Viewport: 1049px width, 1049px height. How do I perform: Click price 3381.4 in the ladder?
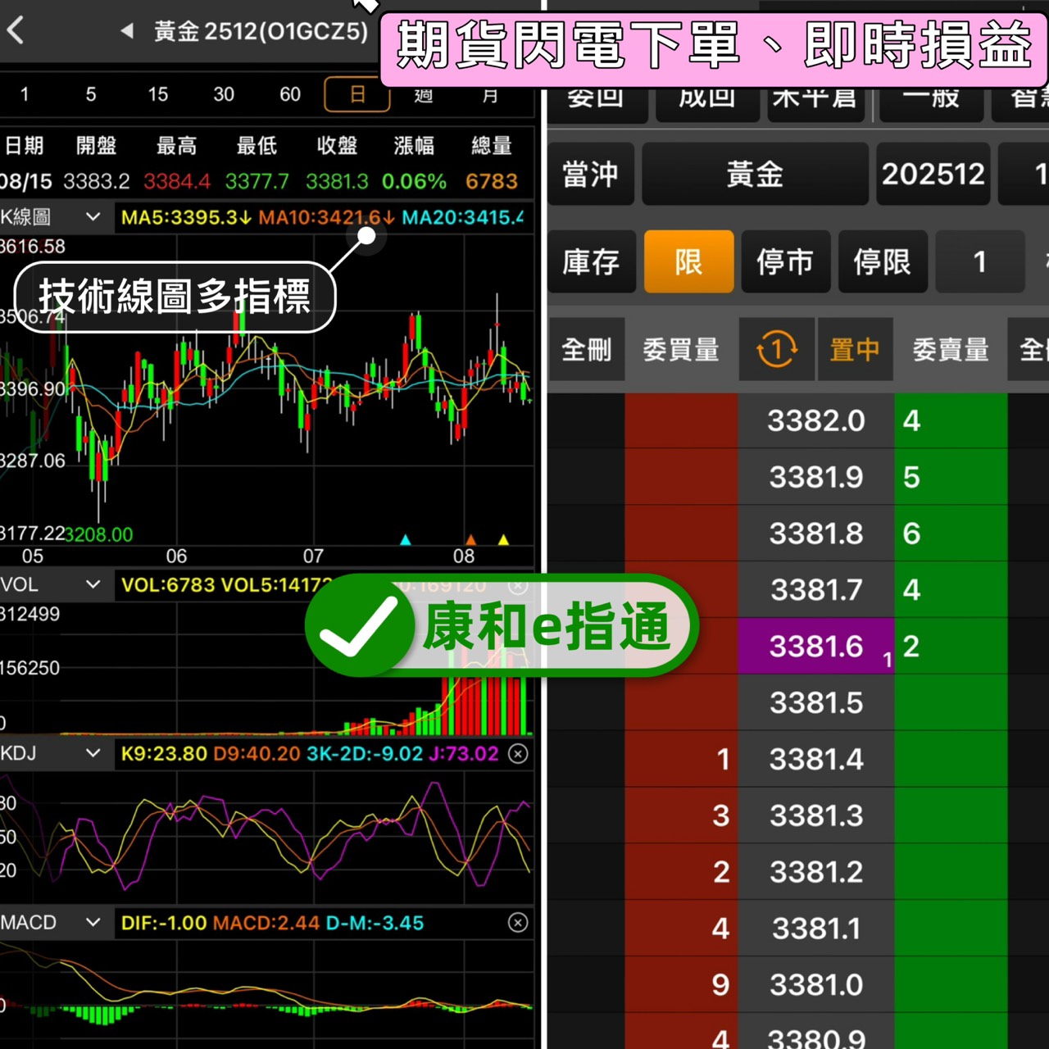click(x=816, y=759)
